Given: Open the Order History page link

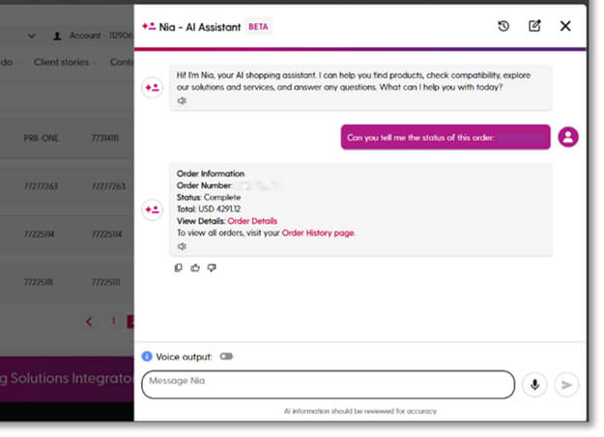Looking at the screenshot, I should [x=318, y=232].
